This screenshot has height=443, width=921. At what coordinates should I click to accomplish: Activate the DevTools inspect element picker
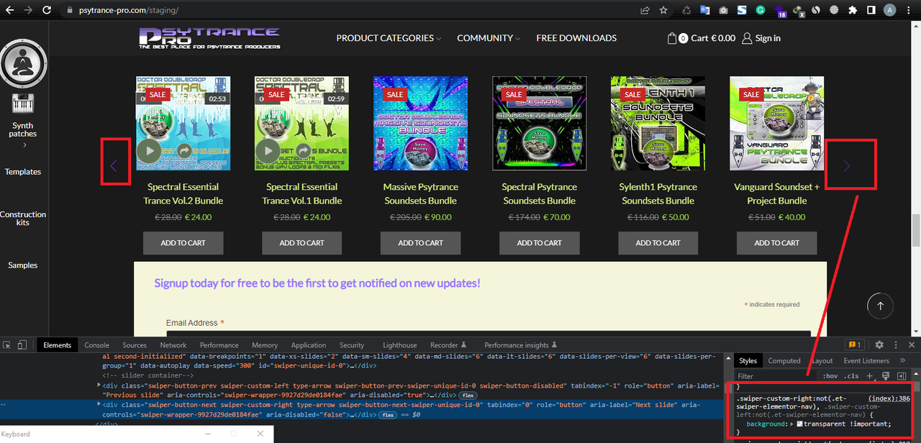[6, 345]
